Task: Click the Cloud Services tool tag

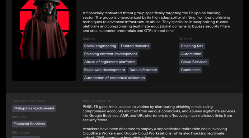Action: click(194, 62)
